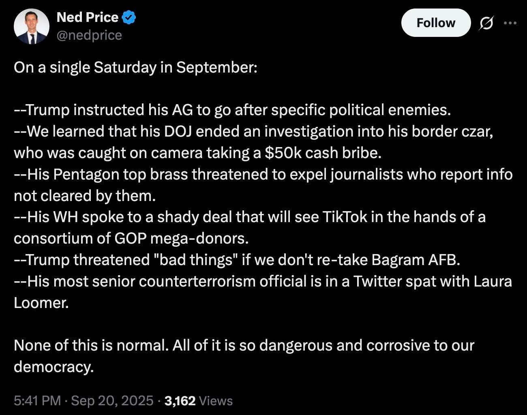Viewport: 527px width, 415px height.
Task: Click the Bagram AFB "bad things" line
Action: tap(237, 260)
